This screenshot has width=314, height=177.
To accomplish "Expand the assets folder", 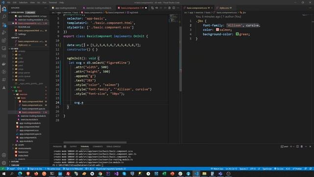I will (29, 145).
